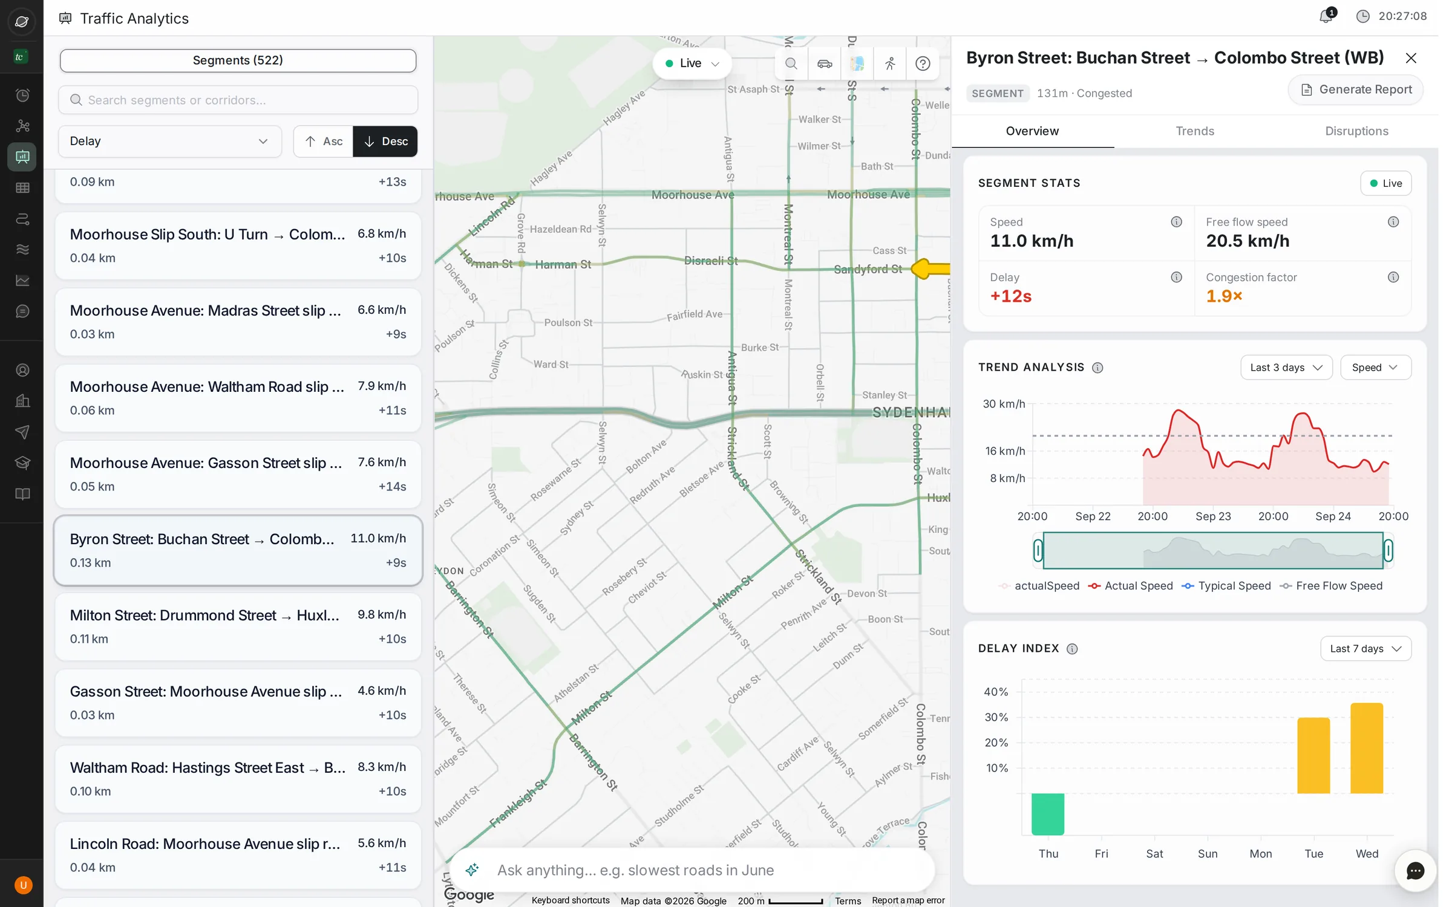Screen dimensions: 1452x907
Task: Open Last 7 days delay dropdown
Action: point(1365,649)
